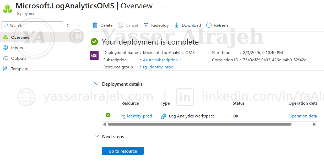Viewport: 324px width, 167px height.
Task: Click the Correlation ID value 75a3df2f
Action: [276, 60]
